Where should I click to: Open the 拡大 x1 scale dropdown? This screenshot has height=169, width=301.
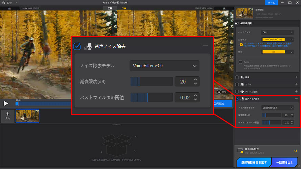[x=277, y=52]
